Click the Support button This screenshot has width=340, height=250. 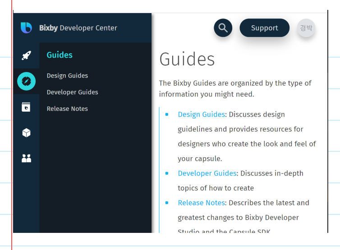[x=264, y=28]
